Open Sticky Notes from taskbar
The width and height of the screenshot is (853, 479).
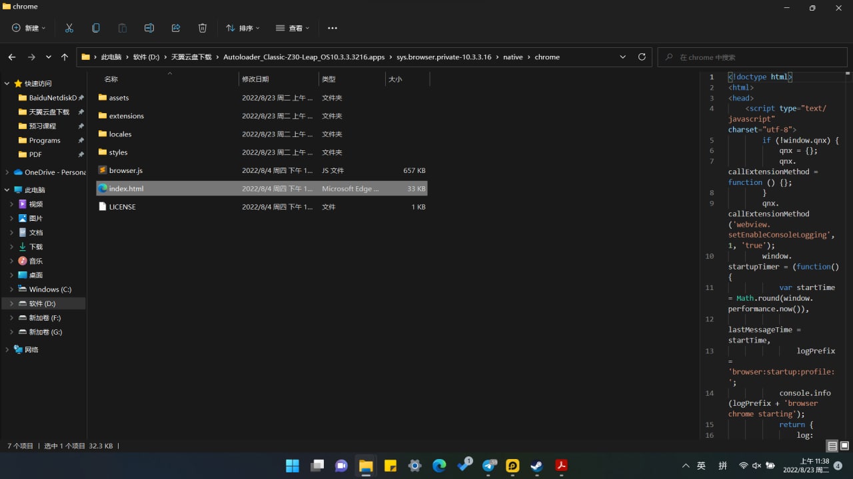[391, 466]
